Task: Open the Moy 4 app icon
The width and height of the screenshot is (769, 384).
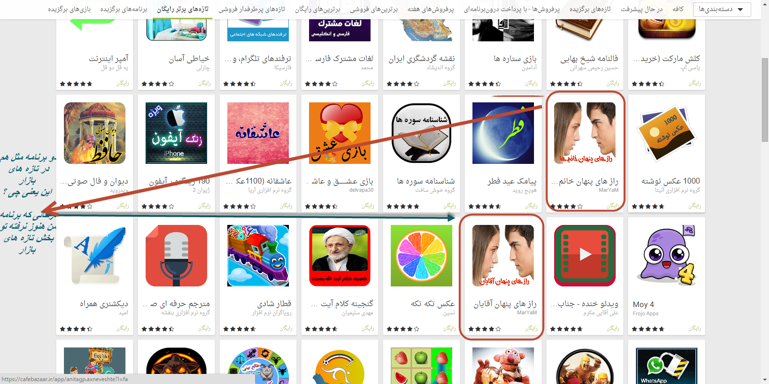Action: click(x=667, y=256)
